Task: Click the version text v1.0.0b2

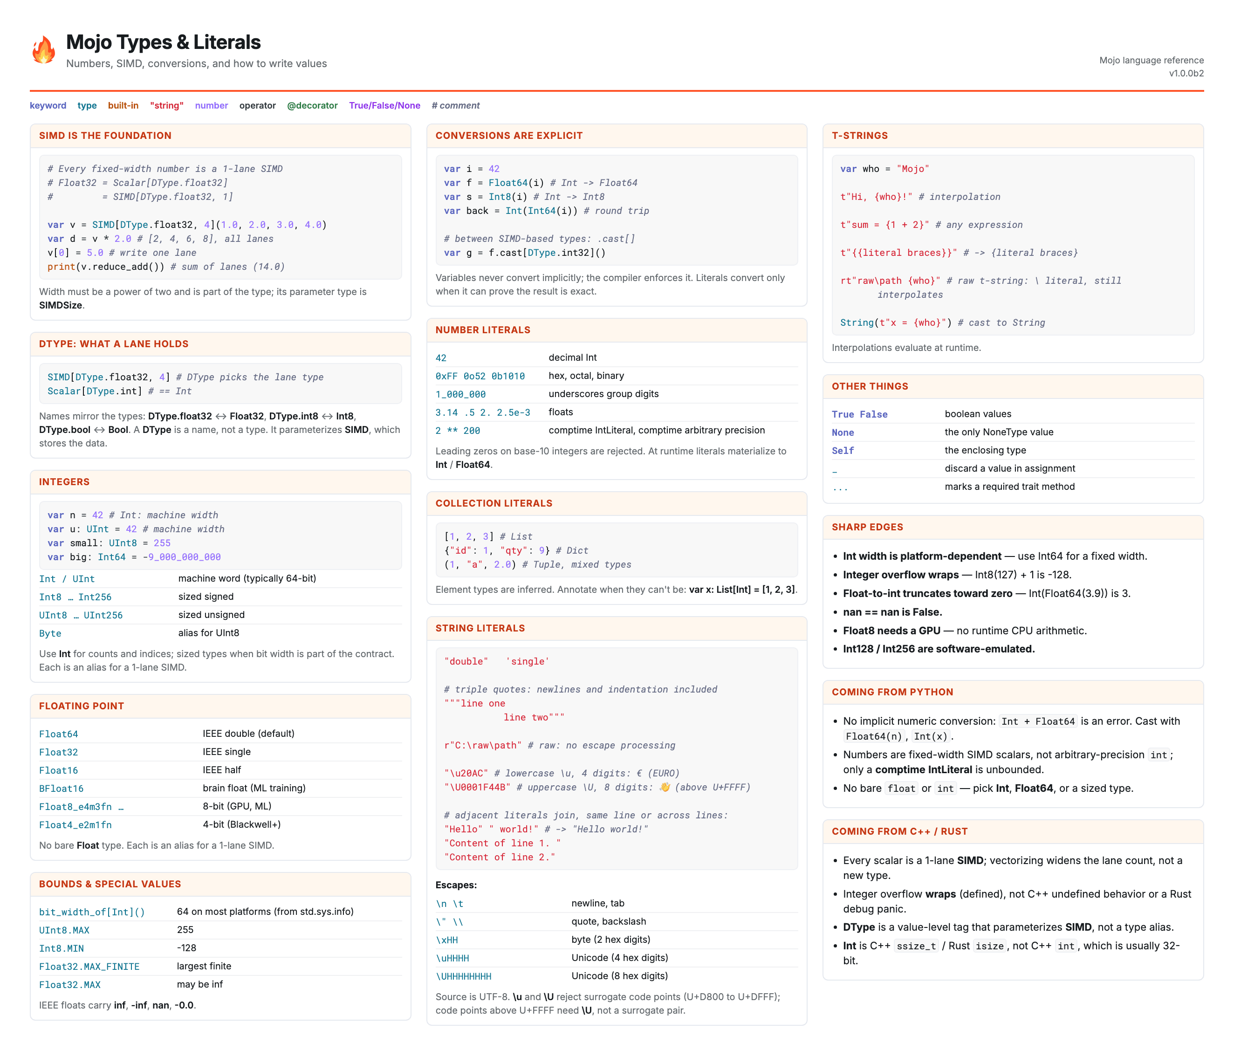Action: [1186, 73]
